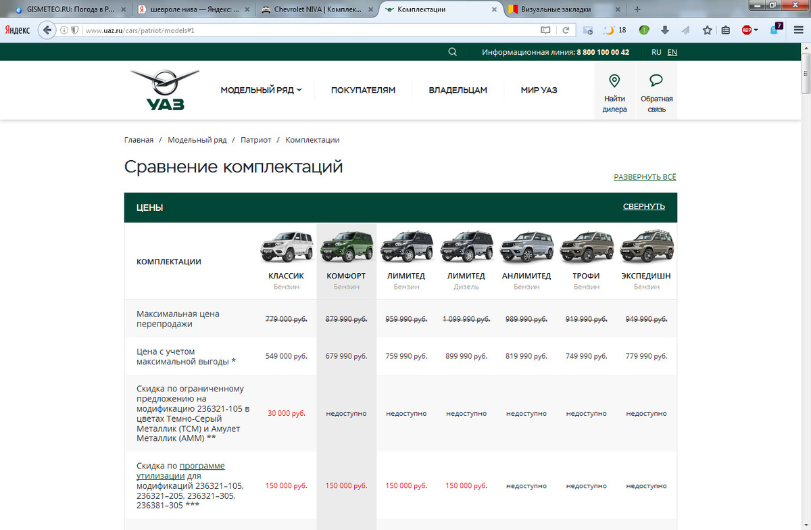Click the site search magnifier icon

pyautogui.click(x=453, y=52)
